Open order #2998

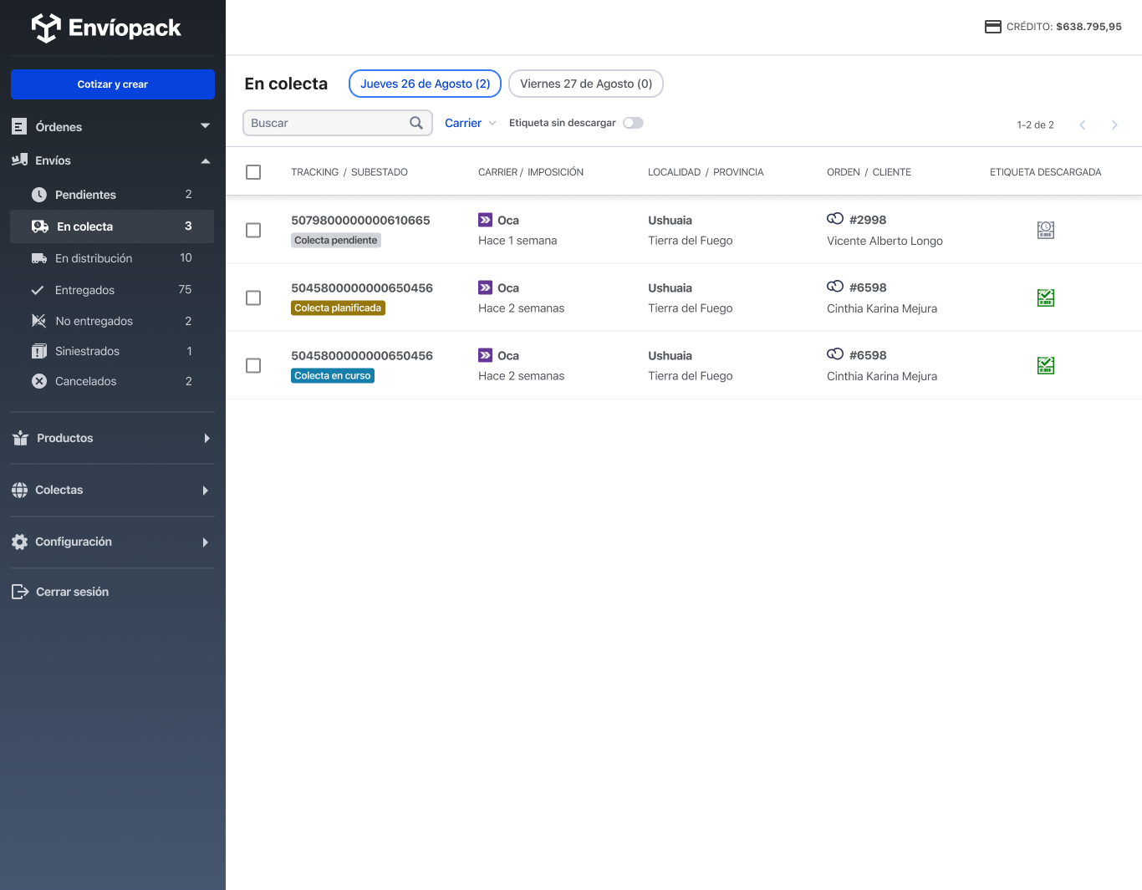(868, 220)
